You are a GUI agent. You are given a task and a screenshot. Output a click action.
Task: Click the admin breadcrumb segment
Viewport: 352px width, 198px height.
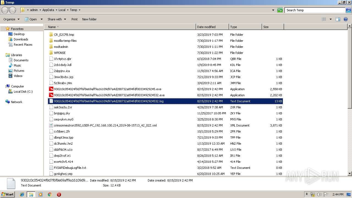34,10
